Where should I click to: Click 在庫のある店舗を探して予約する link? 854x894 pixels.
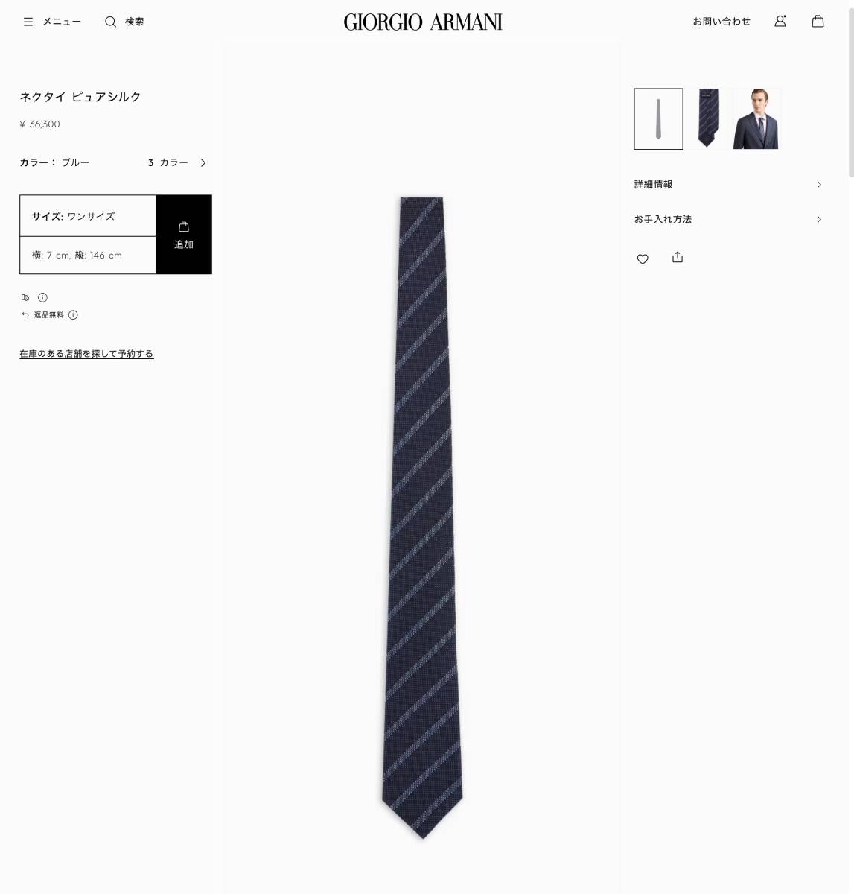click(86, 354)
